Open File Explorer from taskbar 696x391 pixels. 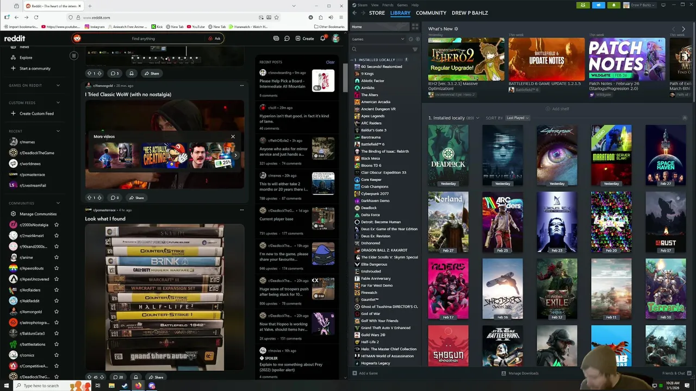(111, 386)
